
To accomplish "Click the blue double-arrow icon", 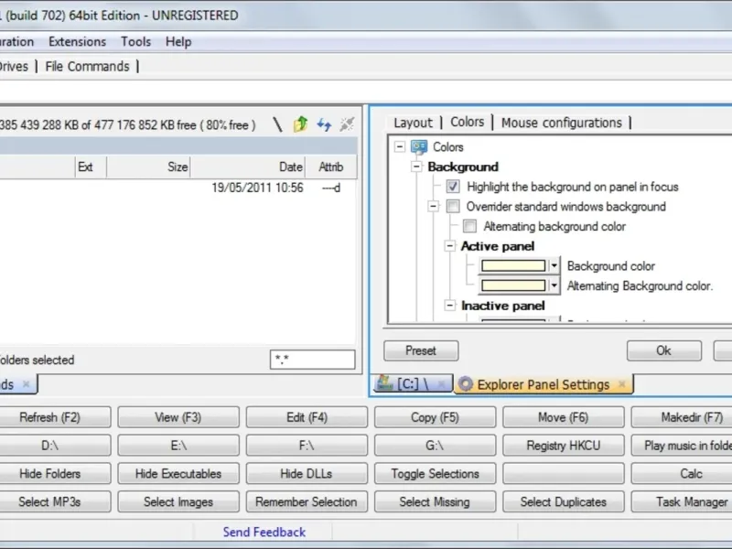I will point(324,124).
